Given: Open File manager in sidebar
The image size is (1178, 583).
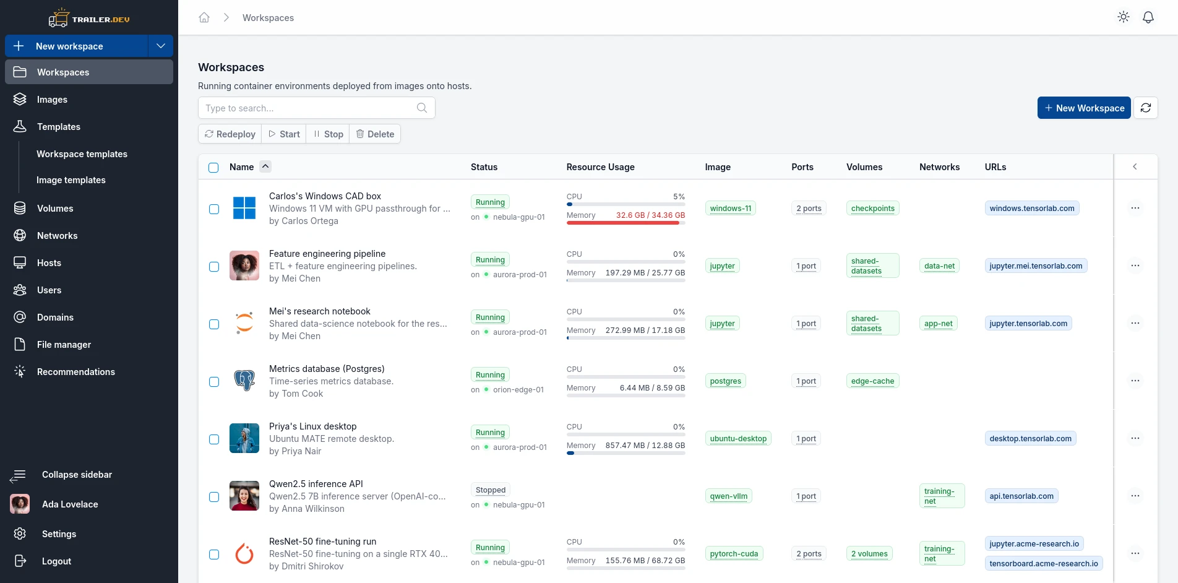Looking at the screenshot, I should (x=89, y=344).
